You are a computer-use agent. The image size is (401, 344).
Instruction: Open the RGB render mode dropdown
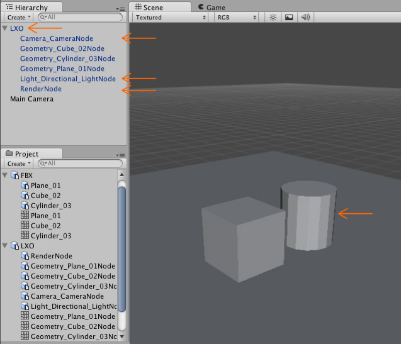pos(236,18)
